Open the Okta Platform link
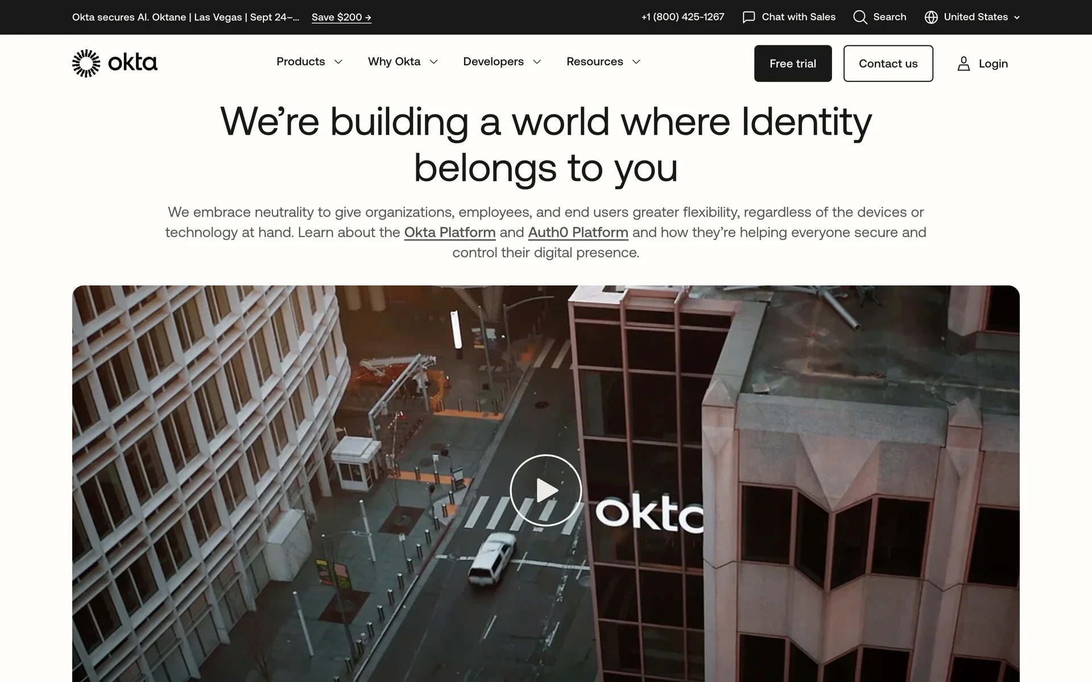This screenshot has height=682, width=1092. (x=449, y=232)
